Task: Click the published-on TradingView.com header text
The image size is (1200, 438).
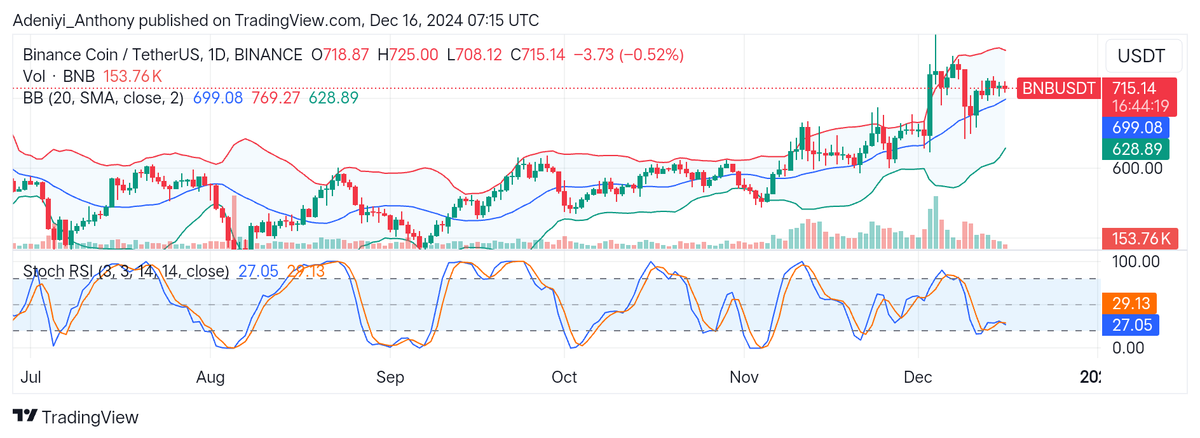Action: pyautogui.click(x=276, y=20)
